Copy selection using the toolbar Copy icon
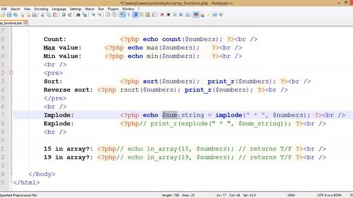The width and height of the screenshot is (353, 198). coord(49,15)
